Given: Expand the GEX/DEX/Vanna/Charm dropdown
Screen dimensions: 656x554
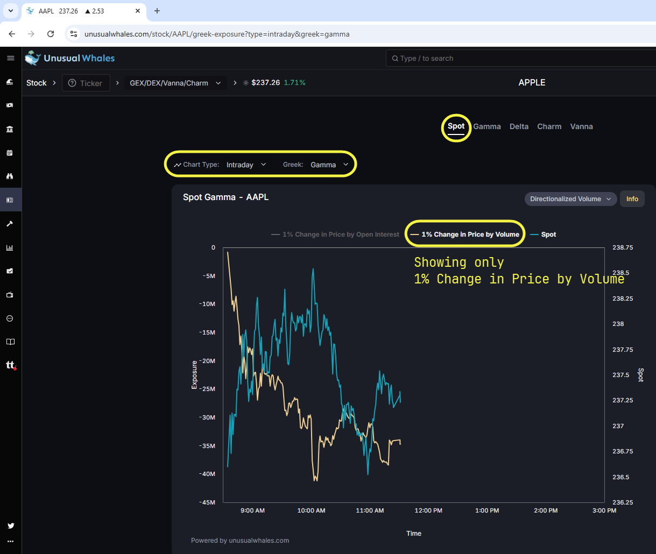Looking at the screenshot, I should [175, 83].
